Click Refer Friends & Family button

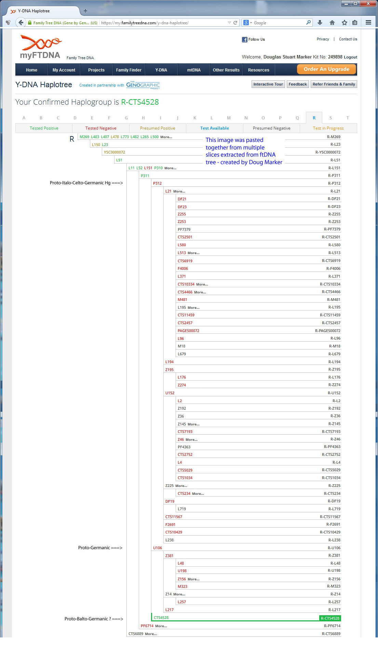click(334, 84)
